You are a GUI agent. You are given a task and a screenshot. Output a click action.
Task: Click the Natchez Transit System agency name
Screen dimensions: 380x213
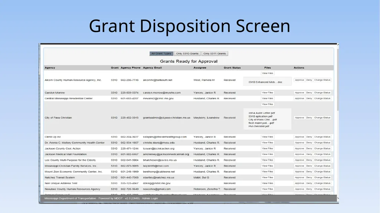tap(60, 177)
